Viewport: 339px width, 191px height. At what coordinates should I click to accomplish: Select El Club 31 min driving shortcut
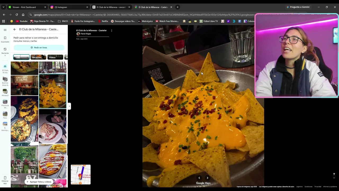(5, 69)
